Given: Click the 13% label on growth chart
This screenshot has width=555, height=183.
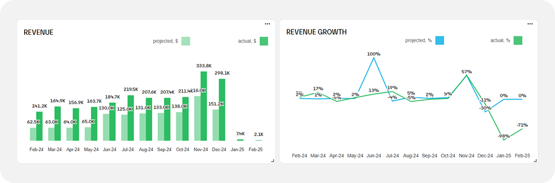Looking at the screenshot, I should click(373, 90).
